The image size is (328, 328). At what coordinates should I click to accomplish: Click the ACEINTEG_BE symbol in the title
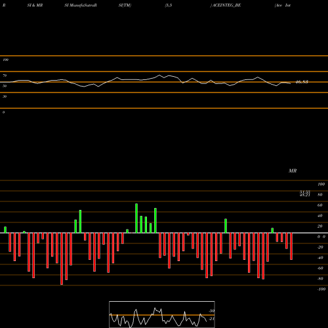point(226,5)
